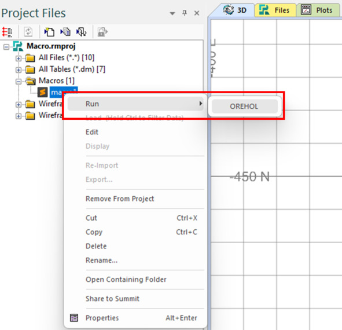This screenshot has width=342, height=330.
Task: Open the Project Files panel options arrow
Action: point(172,13)
